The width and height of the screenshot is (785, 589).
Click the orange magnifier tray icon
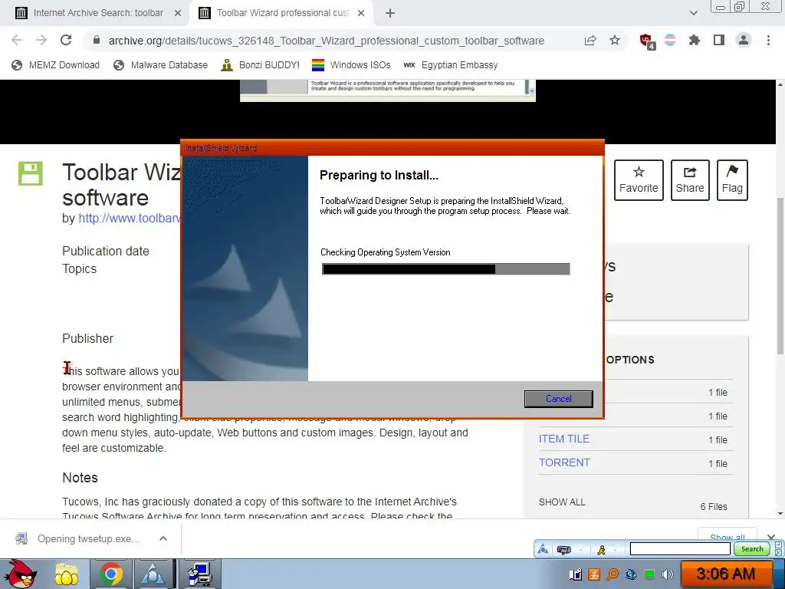pyautogui.click(x=613, y=574)
